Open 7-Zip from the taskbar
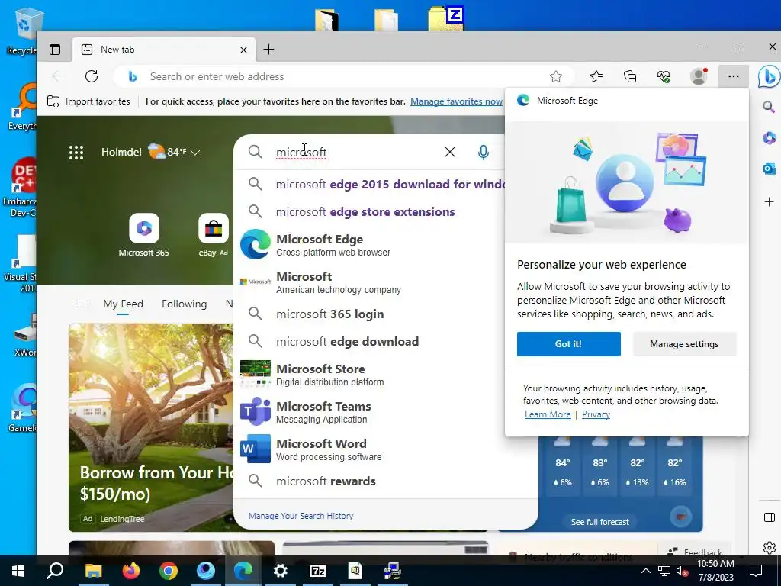The width and height of the screenshot is (781, 586). point(318,571)
